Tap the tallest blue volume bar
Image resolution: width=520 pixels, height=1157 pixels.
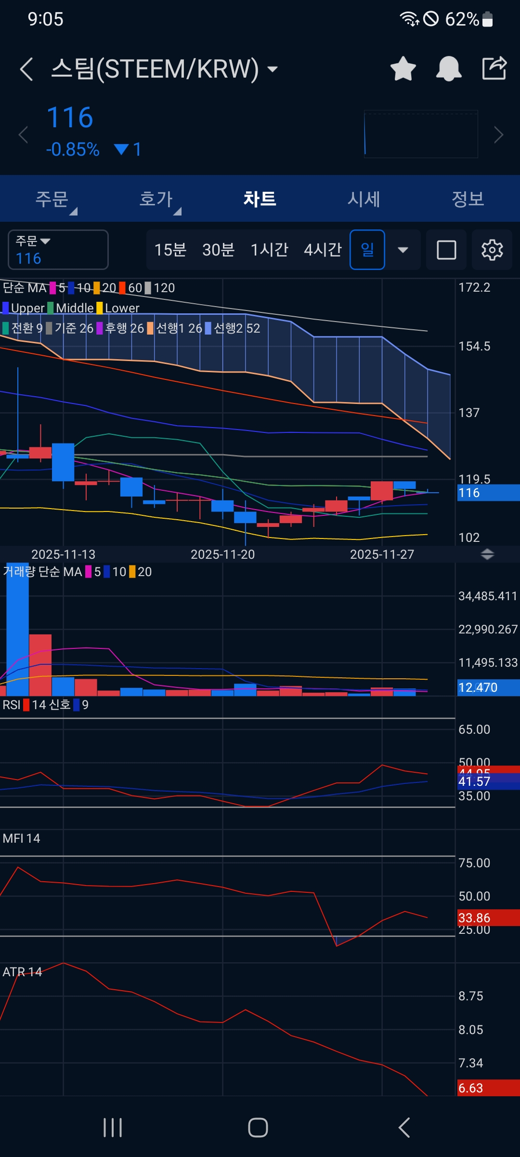tap(18, 629)
